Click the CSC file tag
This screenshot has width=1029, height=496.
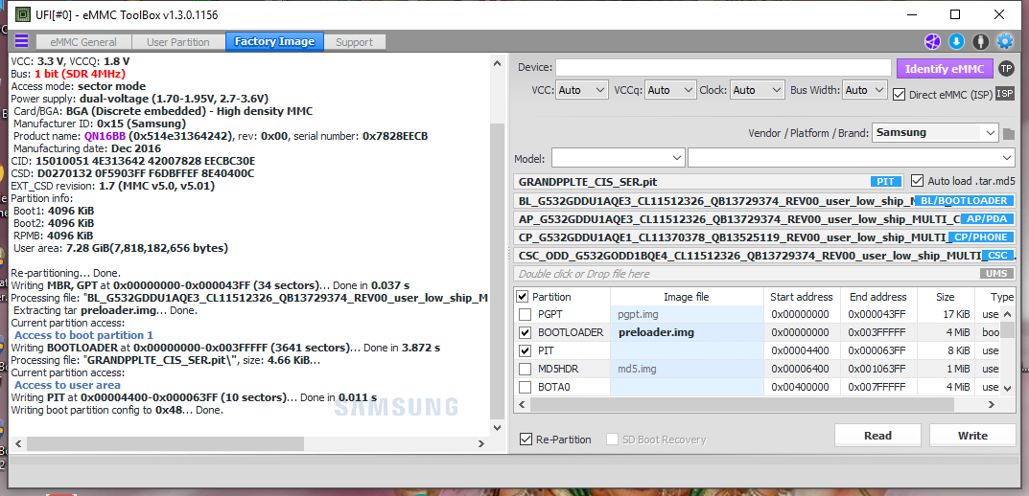(997, 256)
